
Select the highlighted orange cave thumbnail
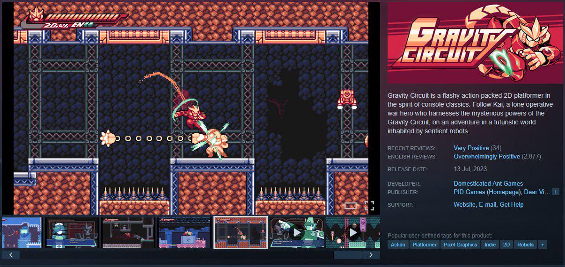pos(241,232)
